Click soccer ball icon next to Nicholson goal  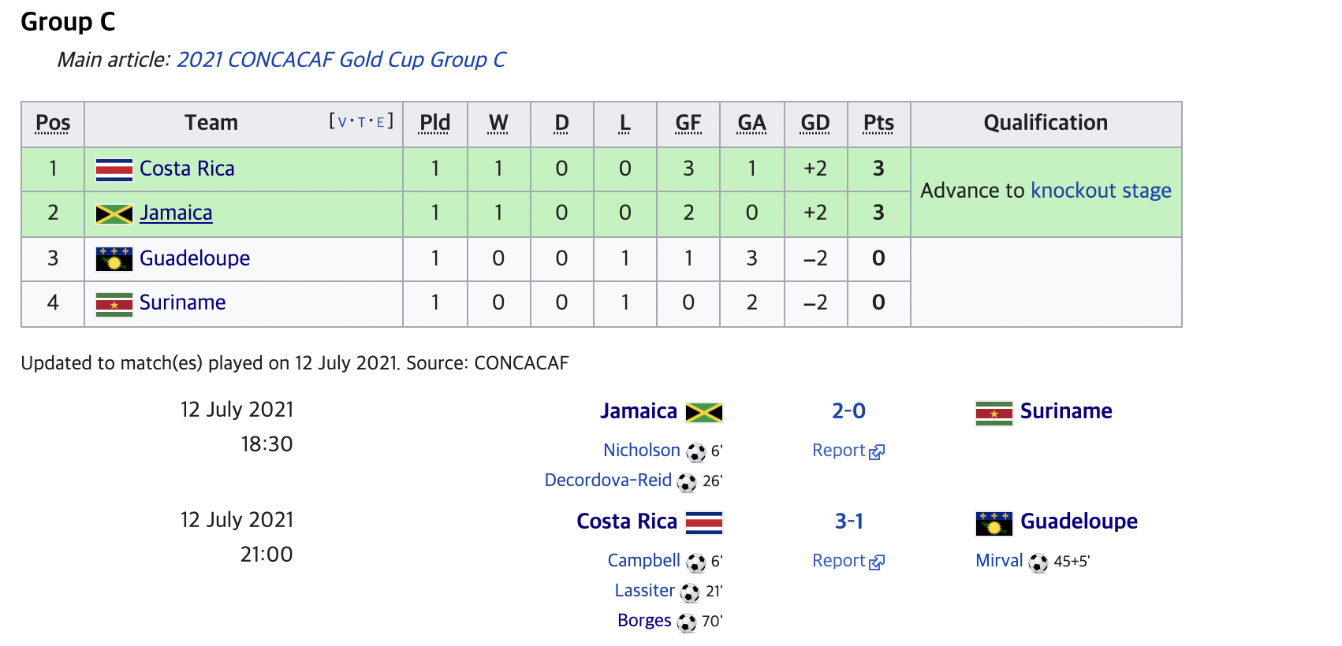click(x=695, y=452)
